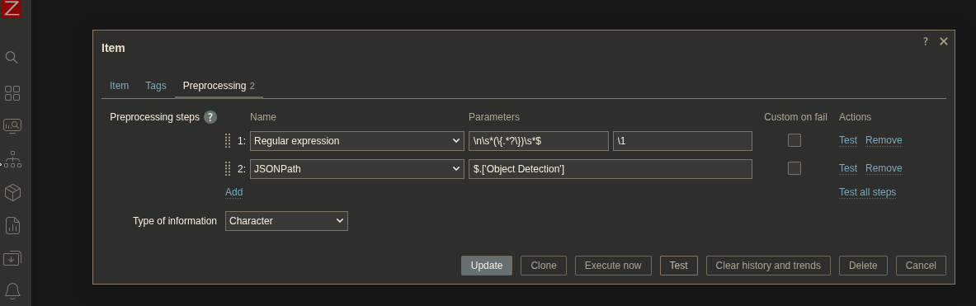This screenshot has width=976, height=306.
Task: Toggle Custom on fail for Regular expression step
Action: tap(794, 140)
